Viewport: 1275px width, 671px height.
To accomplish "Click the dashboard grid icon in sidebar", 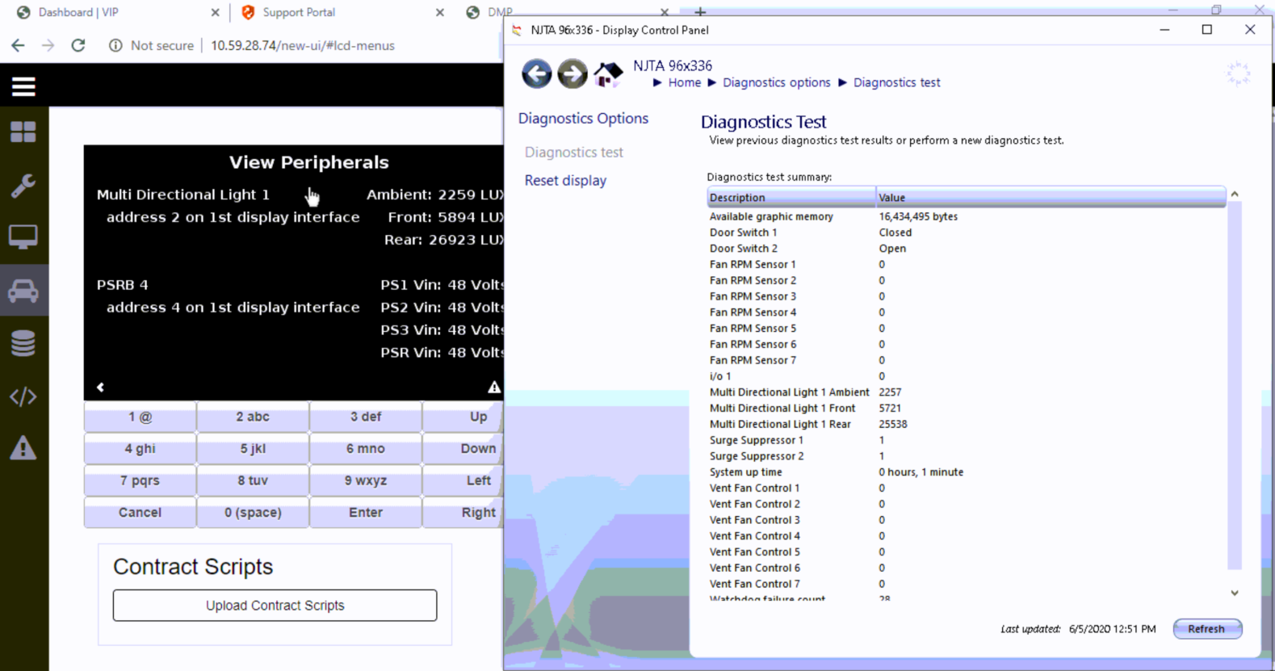I will (x=23, y=132).
